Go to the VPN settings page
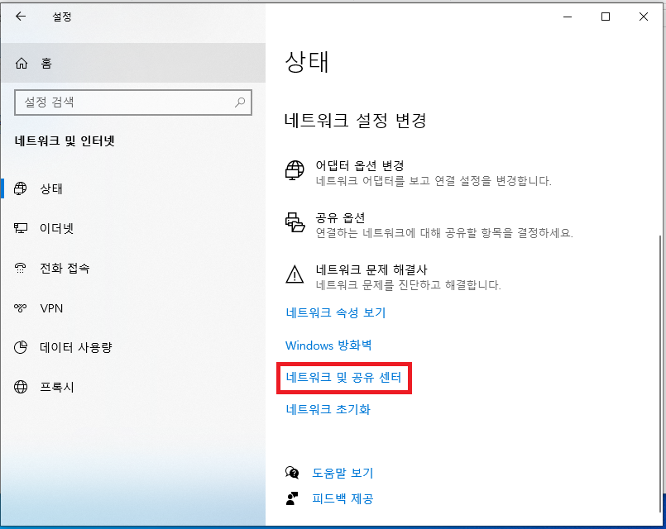666x529 pixels. 133,308
